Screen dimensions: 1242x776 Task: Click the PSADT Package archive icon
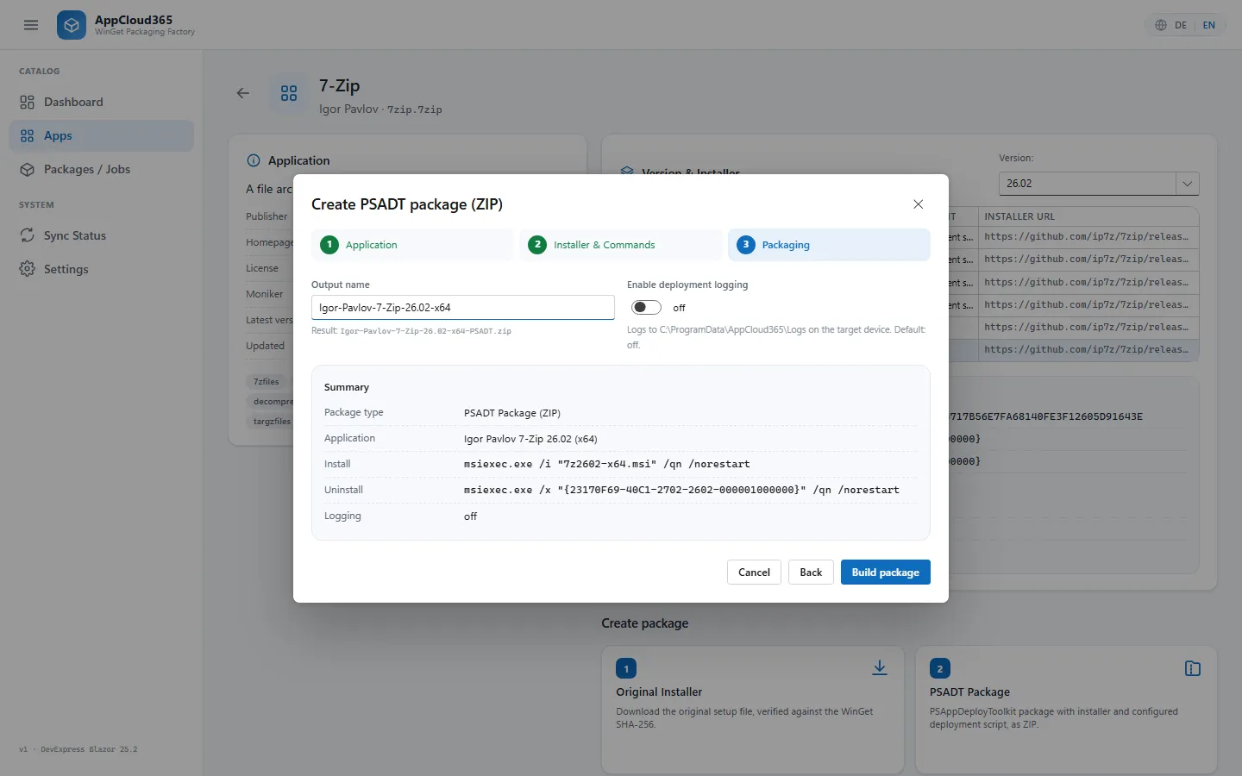pyautogui.click(x=1193, y=668)
